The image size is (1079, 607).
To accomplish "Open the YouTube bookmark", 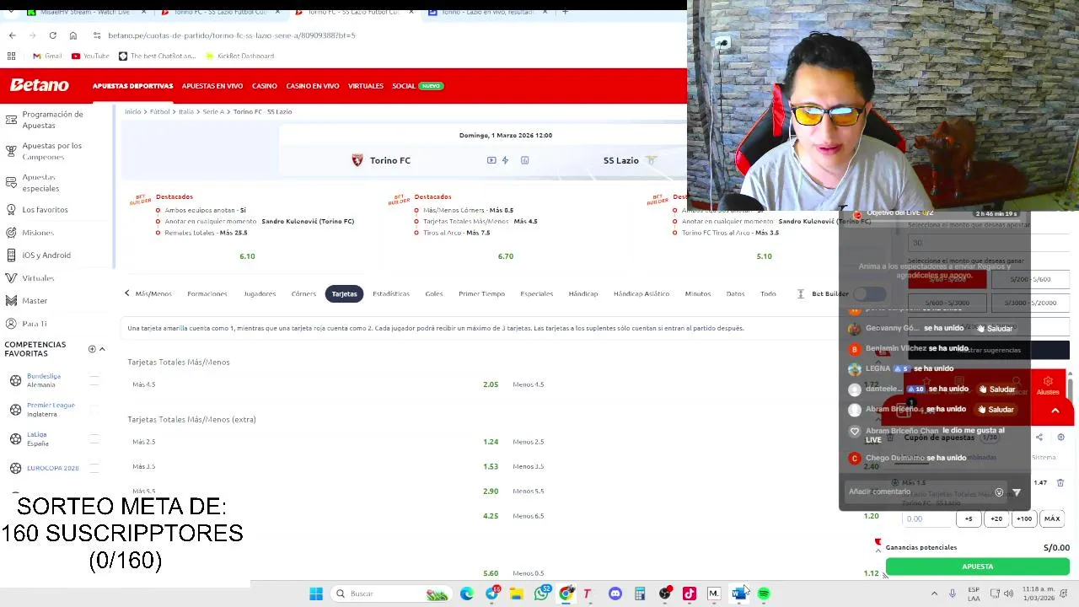I will tap(90, 56).
